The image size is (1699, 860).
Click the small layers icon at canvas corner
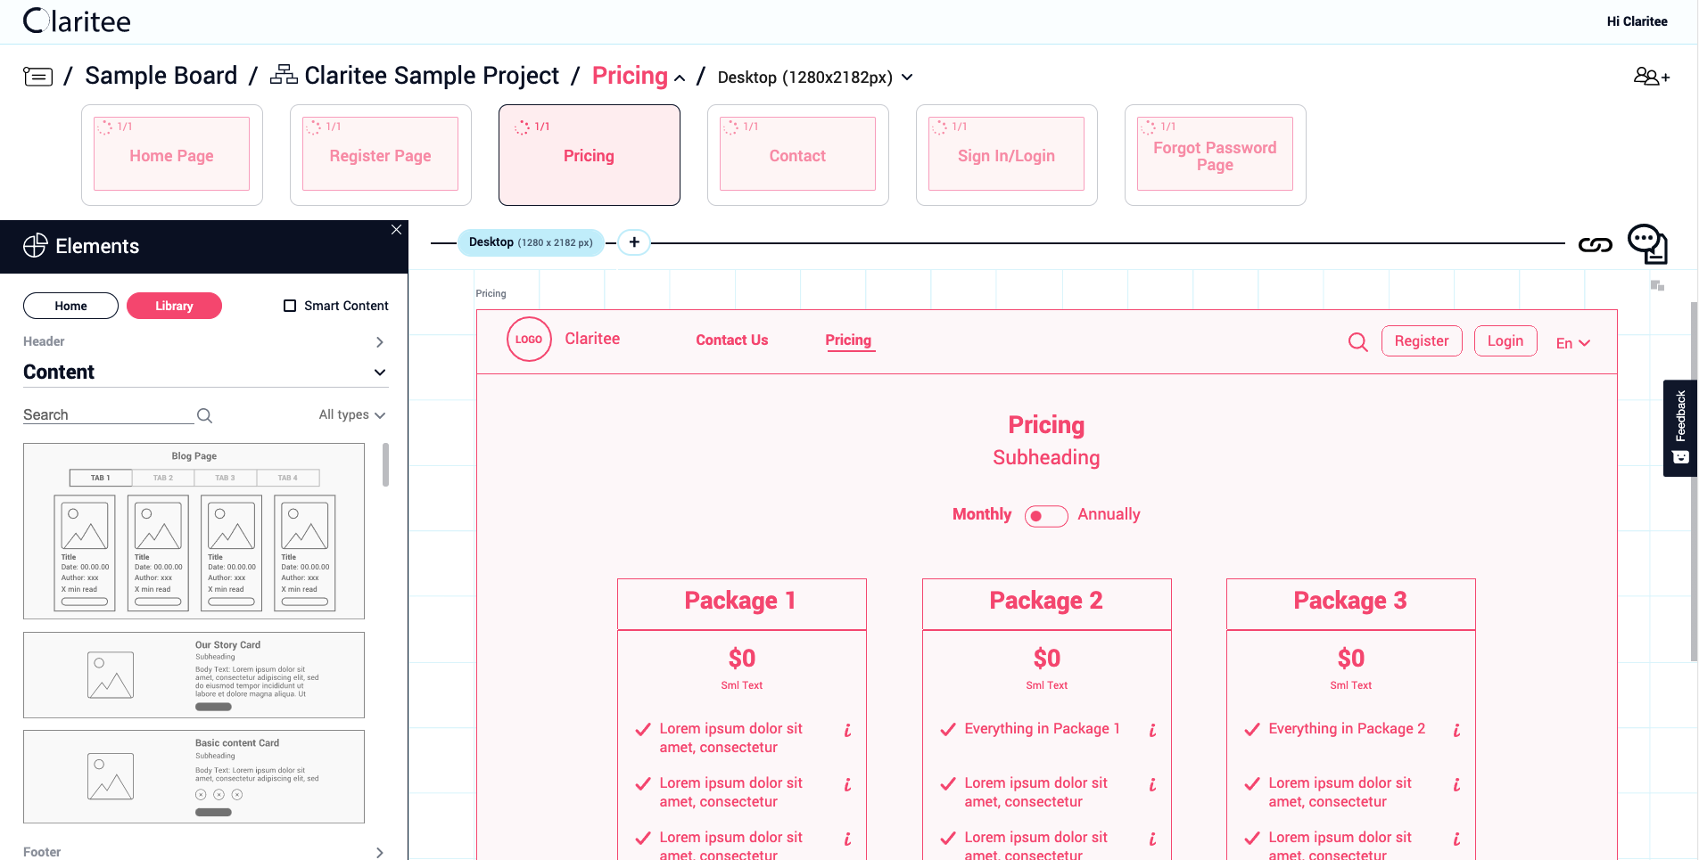[1657, 286]
